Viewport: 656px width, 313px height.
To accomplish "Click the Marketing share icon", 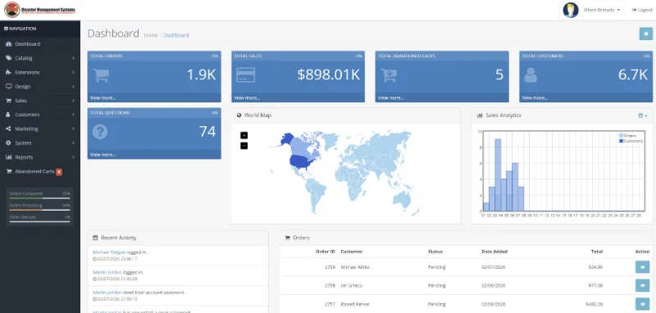I will point(8,129).
